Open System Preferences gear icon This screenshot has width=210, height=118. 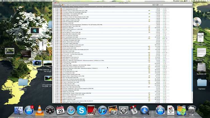click(x=123, y=110)
